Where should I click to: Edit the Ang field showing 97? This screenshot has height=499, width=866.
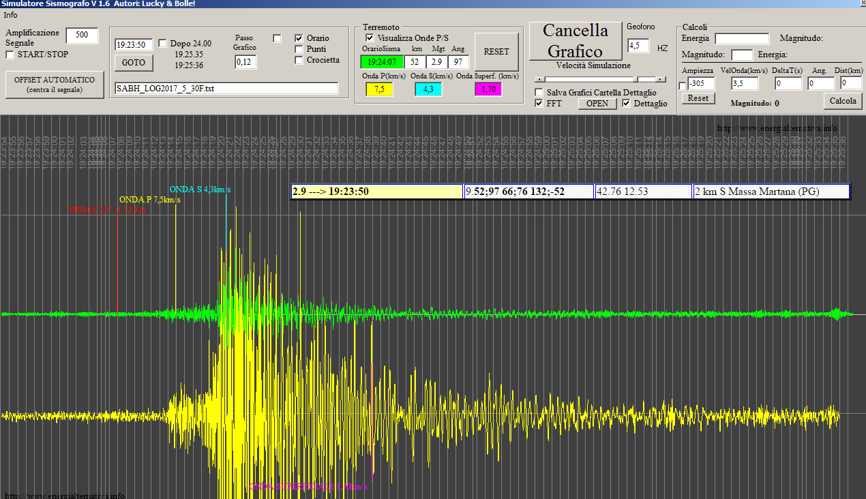point(458,62)
